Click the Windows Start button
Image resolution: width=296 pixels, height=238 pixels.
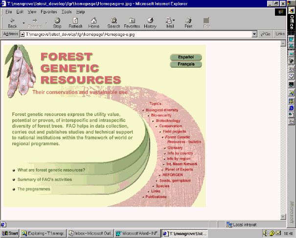tap(10, 234)
